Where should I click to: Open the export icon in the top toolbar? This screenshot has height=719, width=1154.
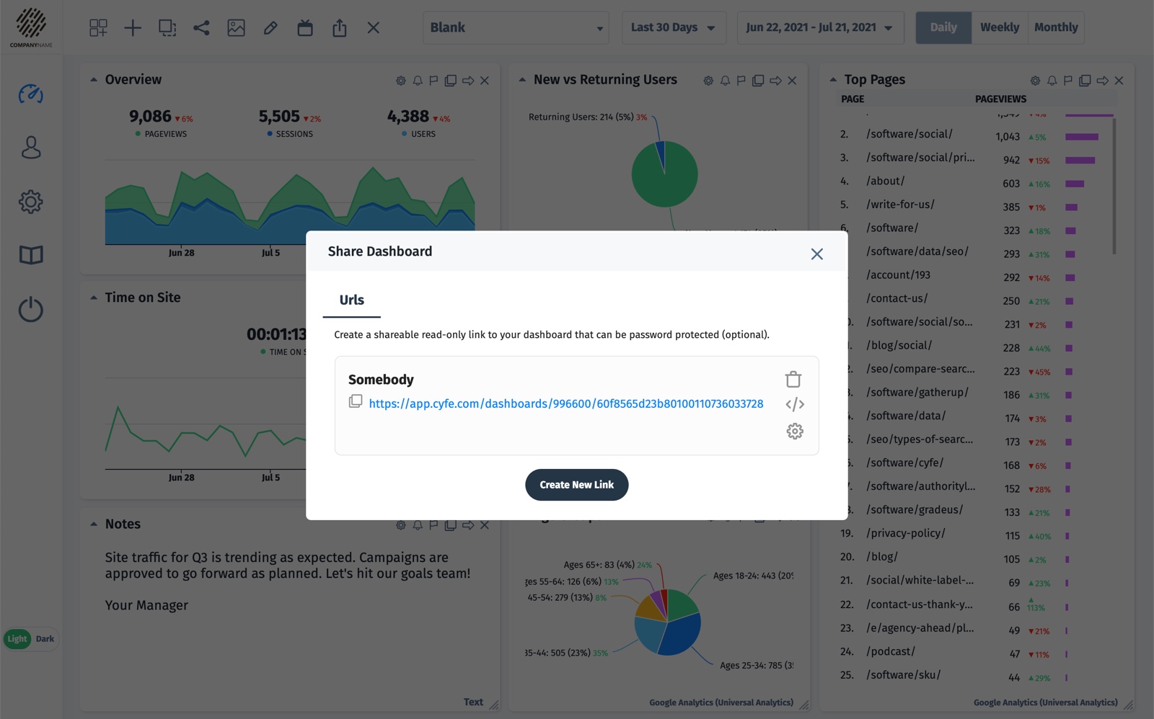click(339, 27)
